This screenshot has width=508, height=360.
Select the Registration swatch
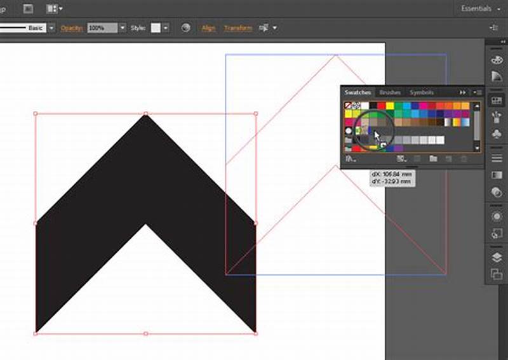coord(356,105)
